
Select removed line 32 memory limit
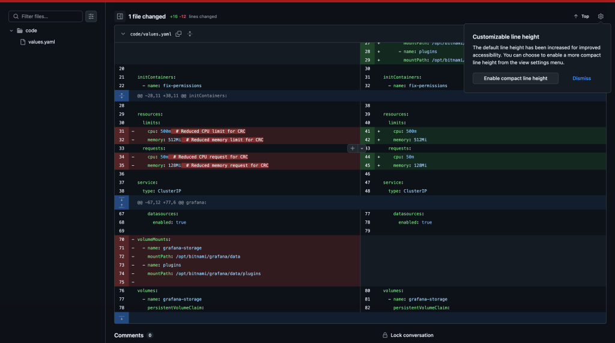pos(237,140)
